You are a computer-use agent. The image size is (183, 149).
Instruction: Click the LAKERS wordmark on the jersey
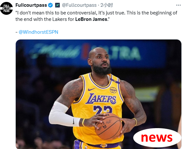(101, 99)
